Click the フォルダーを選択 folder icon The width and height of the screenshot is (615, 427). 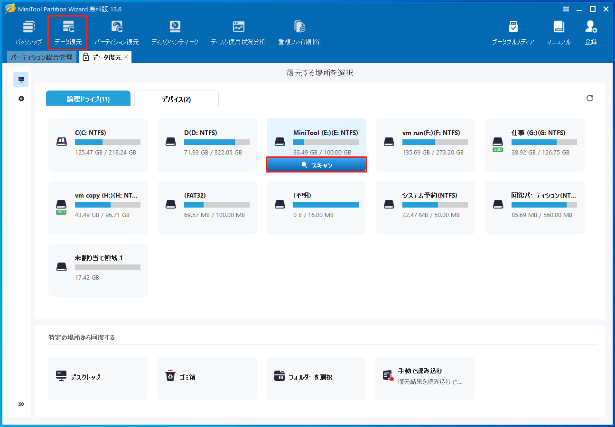pos(280,376)
